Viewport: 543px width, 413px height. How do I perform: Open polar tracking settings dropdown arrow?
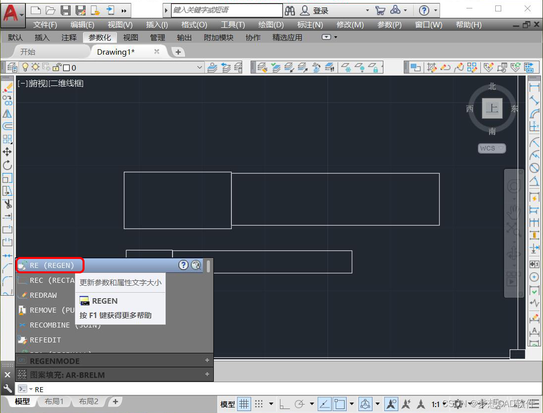(x=312, y=404)
